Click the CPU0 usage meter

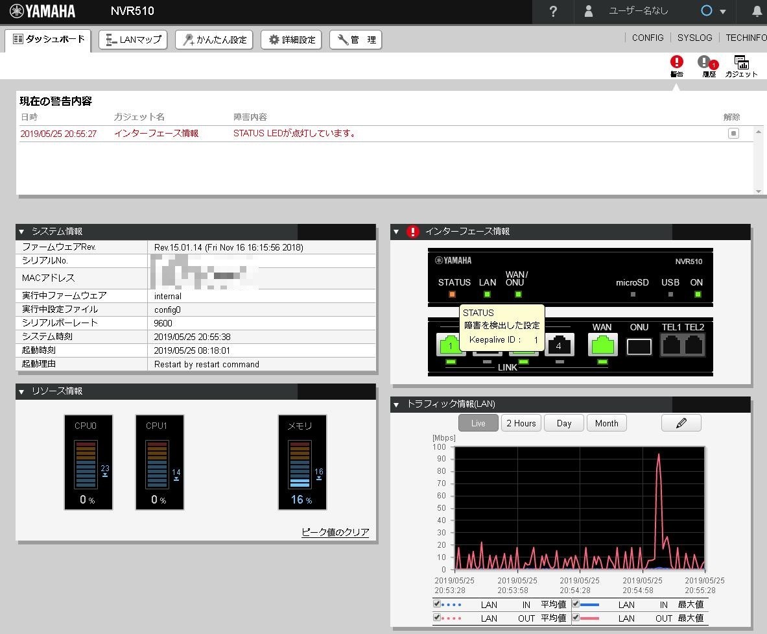[89, 463]
